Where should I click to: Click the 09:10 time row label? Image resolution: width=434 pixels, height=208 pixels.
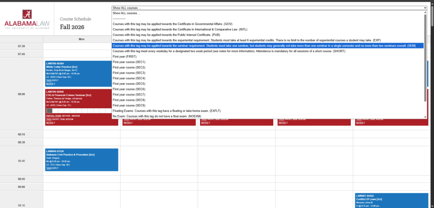pos(21,205)
